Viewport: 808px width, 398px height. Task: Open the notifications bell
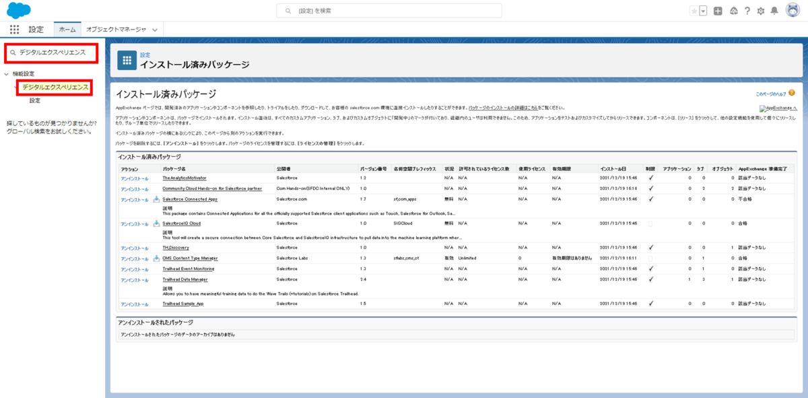pyautogui.click(x=774, y=11)
